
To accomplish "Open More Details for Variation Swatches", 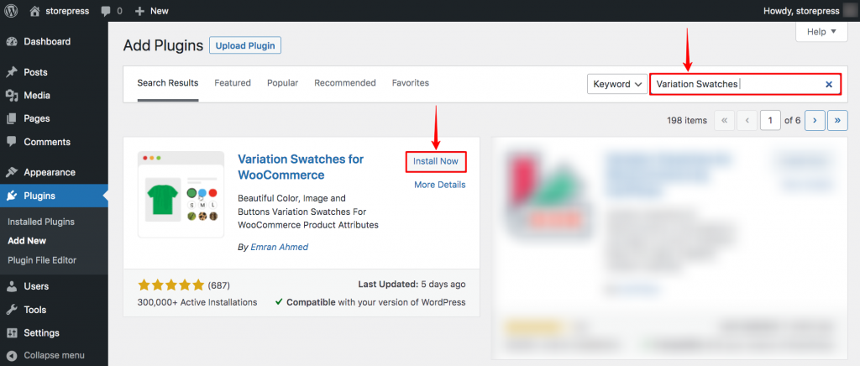I will point(440,185).
